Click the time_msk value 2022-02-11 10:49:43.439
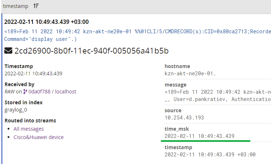Image resolution: width=271 pixels, height=164 pixels. pos(199,136)
